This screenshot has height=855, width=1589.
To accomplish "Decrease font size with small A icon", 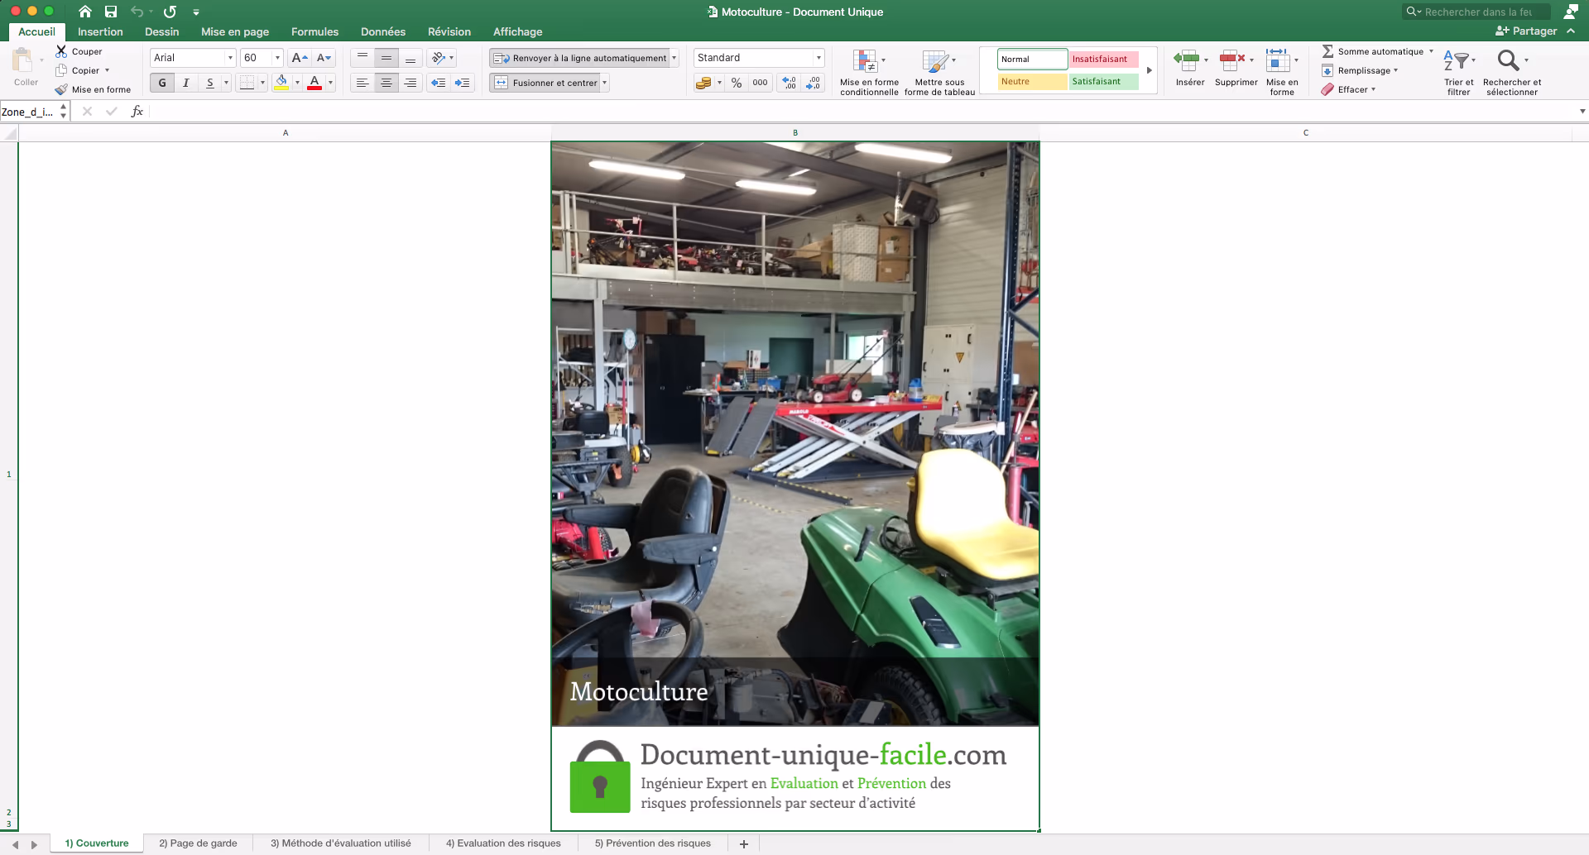I will pos(324,58).
